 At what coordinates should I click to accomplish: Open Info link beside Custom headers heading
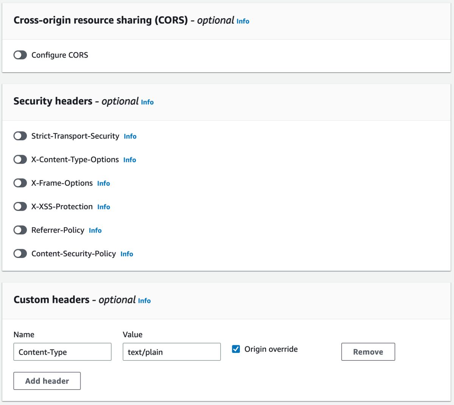144,301
